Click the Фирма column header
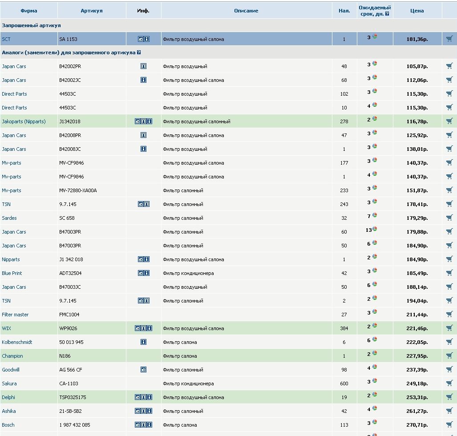Image resolution: width=457 pixels, height=436 pixels. point(29,11)
